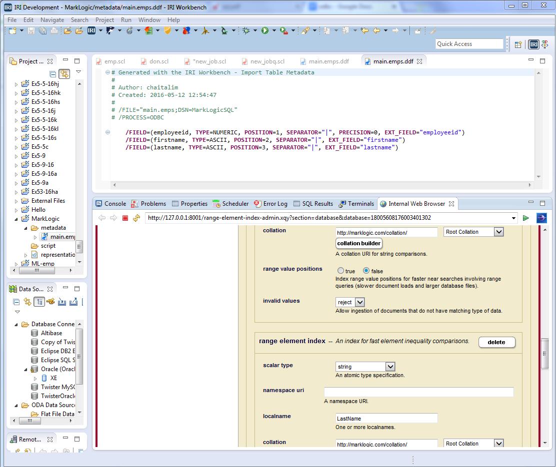The height and width of the screenshot is (467, 556).
Task: Open the Error Log tab
Action: [270, 204]
